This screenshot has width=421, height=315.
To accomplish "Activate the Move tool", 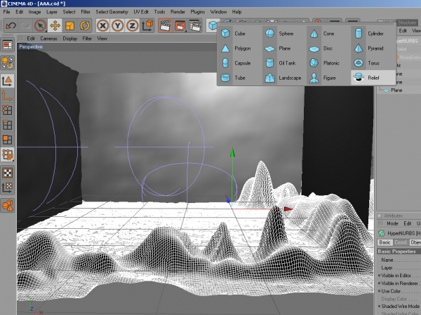I will point(55,26).
